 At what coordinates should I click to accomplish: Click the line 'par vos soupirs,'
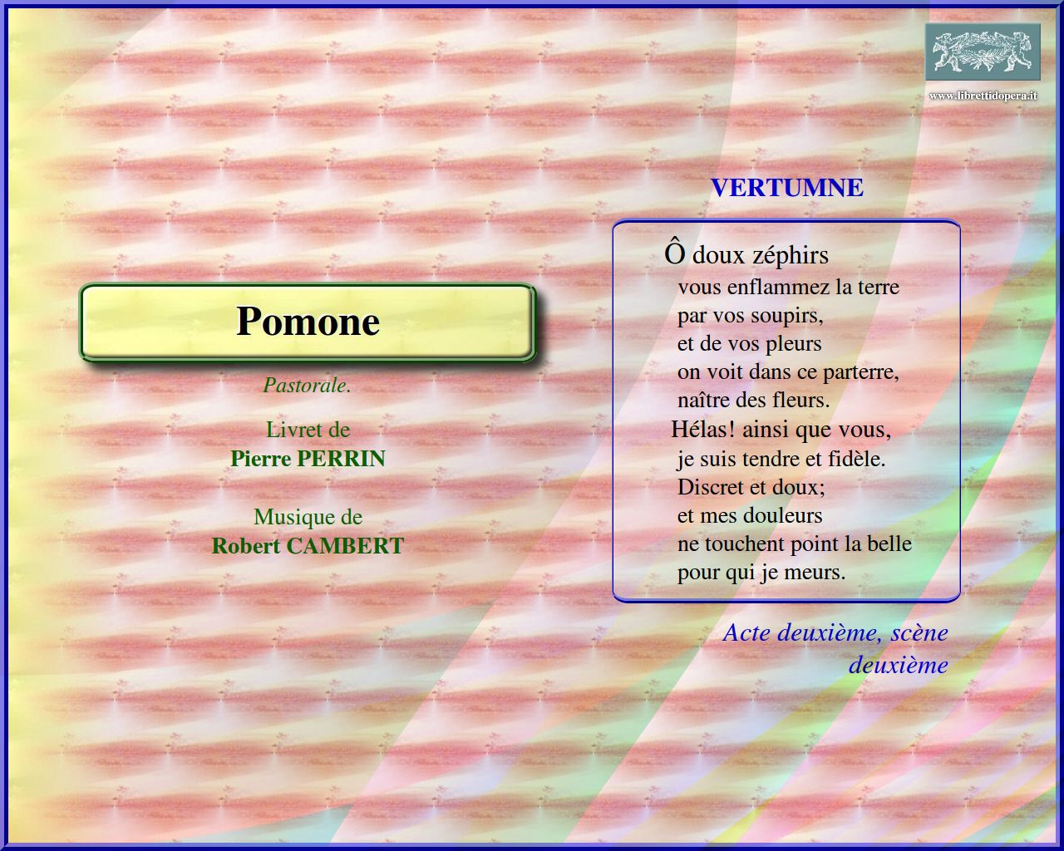(x=750, y=316)
